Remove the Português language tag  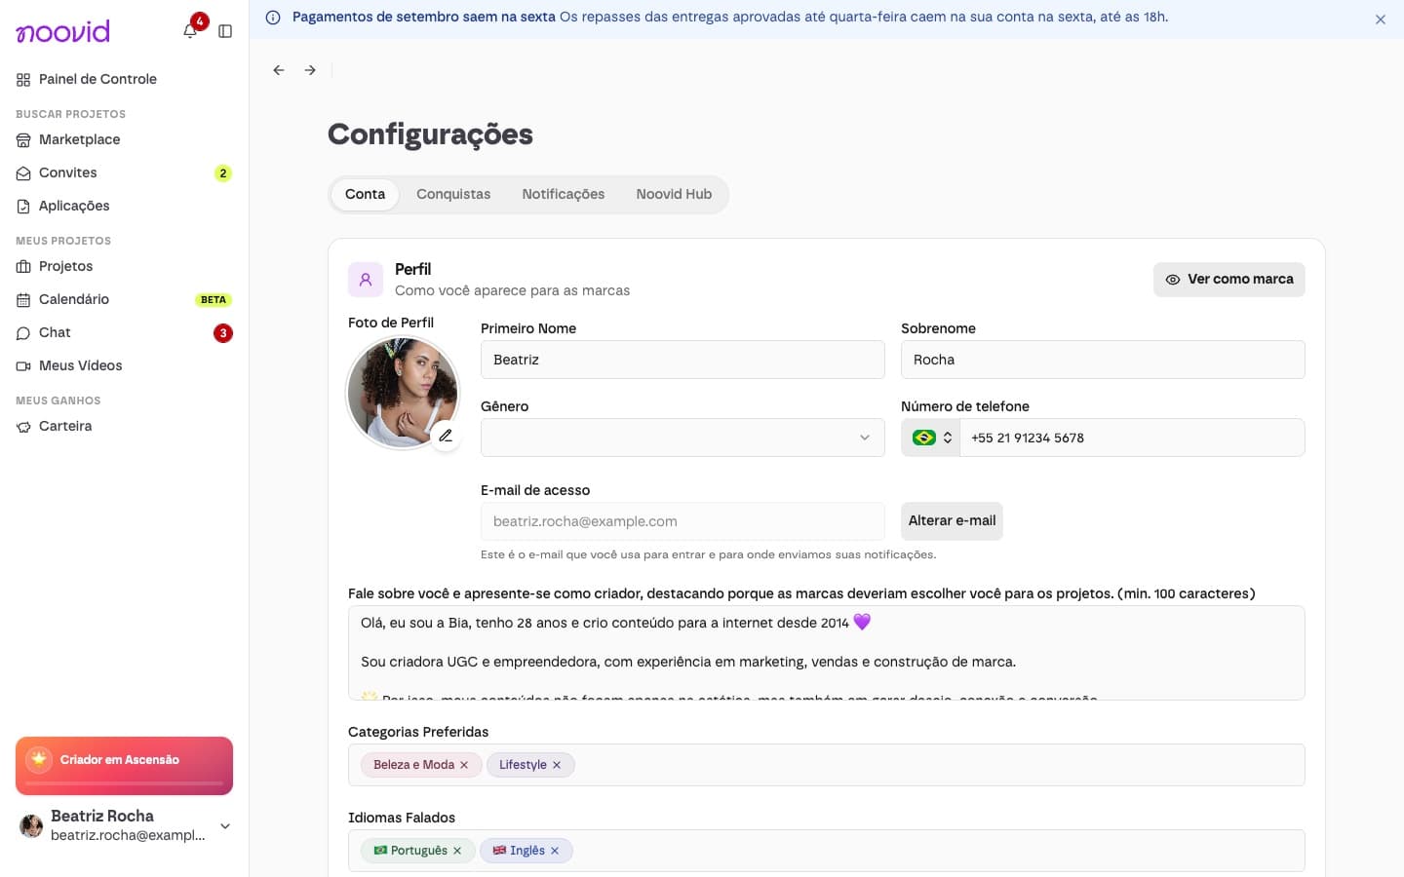pos(457,851)
